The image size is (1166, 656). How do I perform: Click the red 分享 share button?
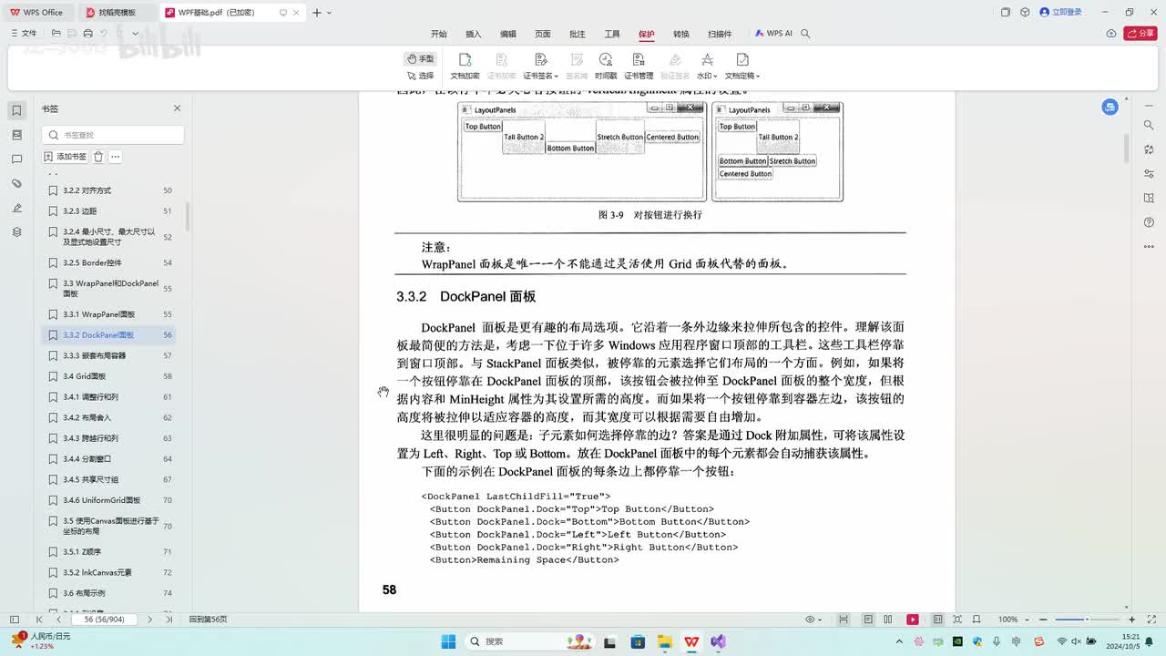click(1140, 34)
